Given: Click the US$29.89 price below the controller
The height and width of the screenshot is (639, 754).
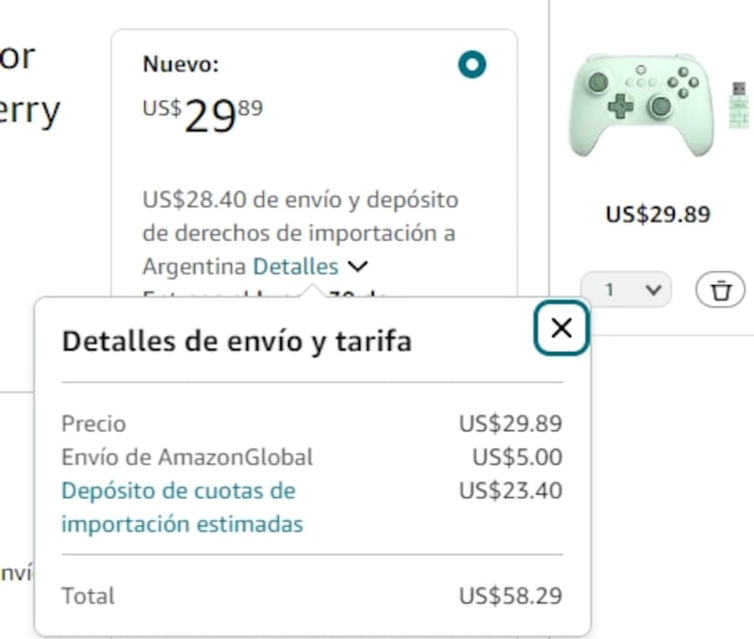Looking at the screenshot, I should click(657, 215).
